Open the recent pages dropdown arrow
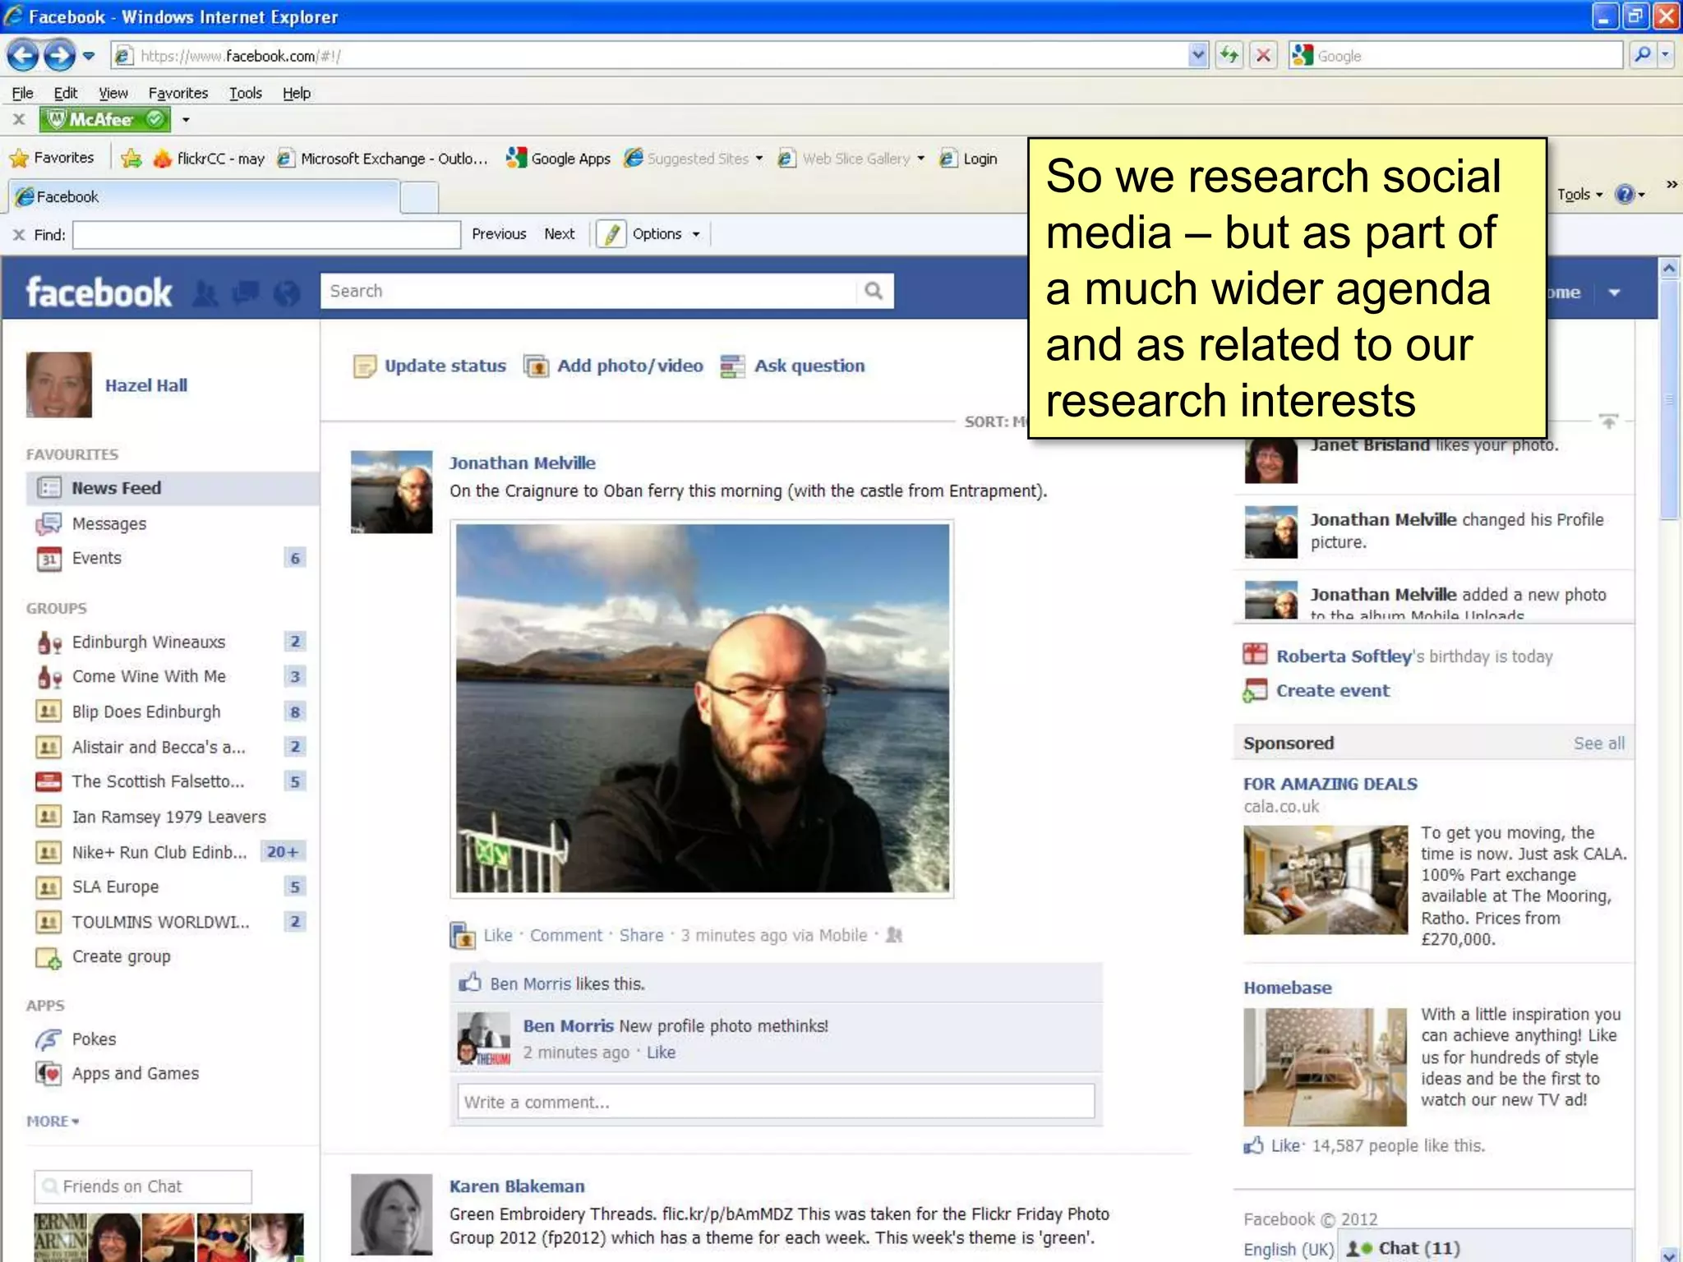1683x1262 pixels. (89, 56)
